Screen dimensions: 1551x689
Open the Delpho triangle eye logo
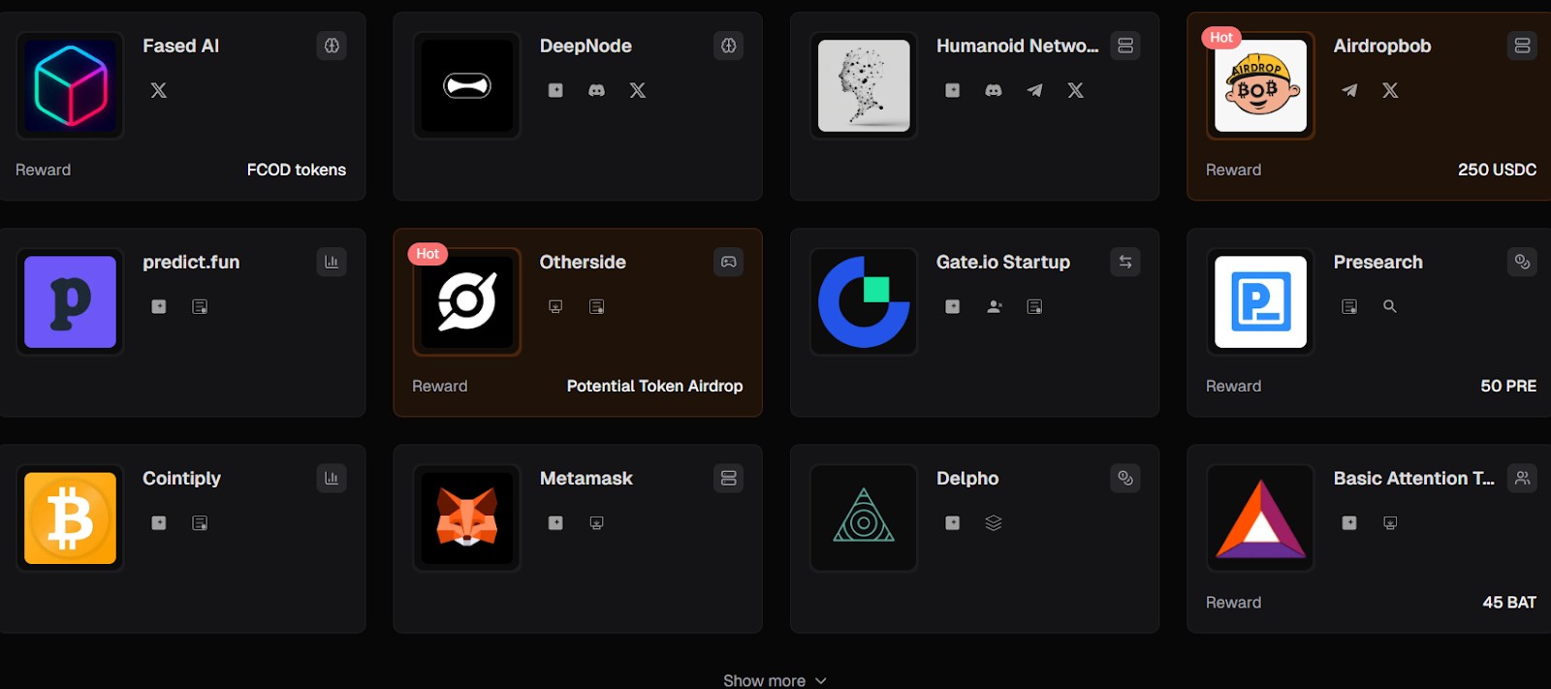pyautogui.click(x=864, y=517)
